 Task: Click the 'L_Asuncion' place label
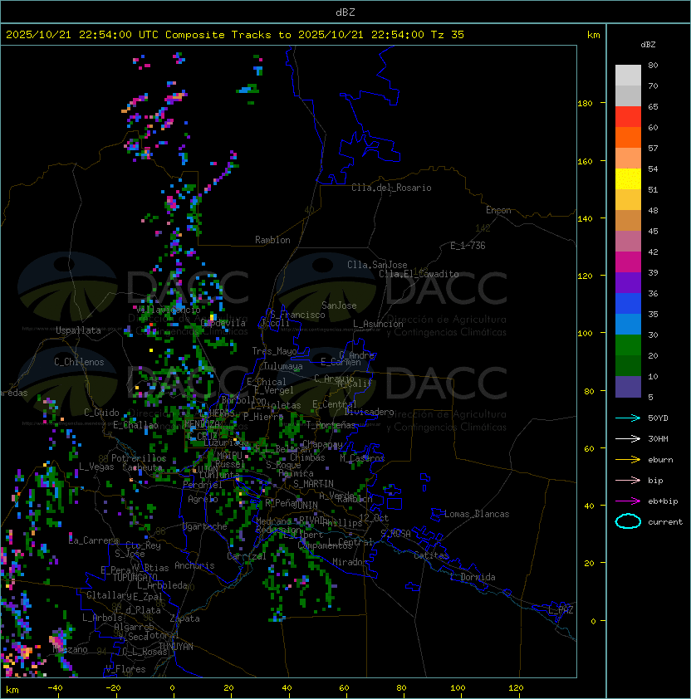tap(378, 324)
